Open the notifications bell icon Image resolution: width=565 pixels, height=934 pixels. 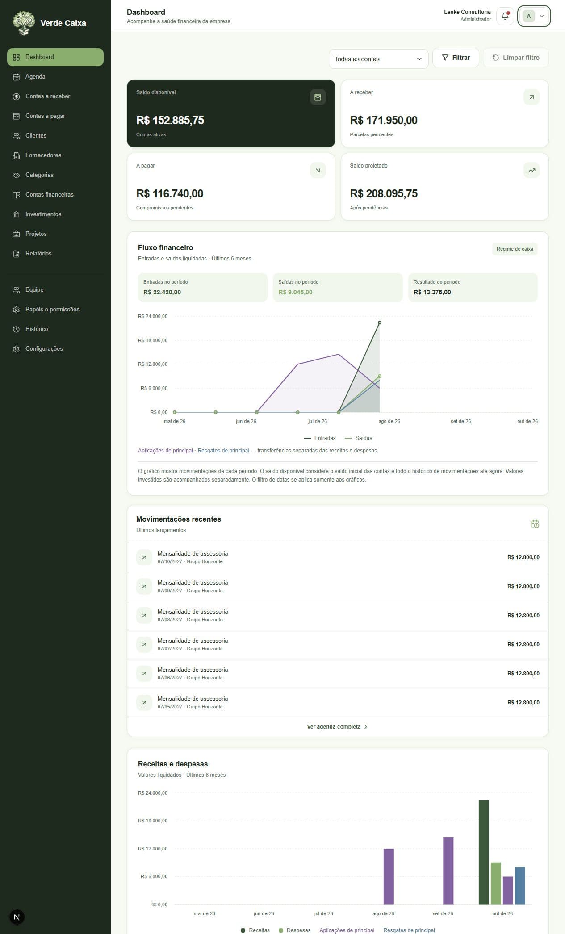click(x=505, y=16)
